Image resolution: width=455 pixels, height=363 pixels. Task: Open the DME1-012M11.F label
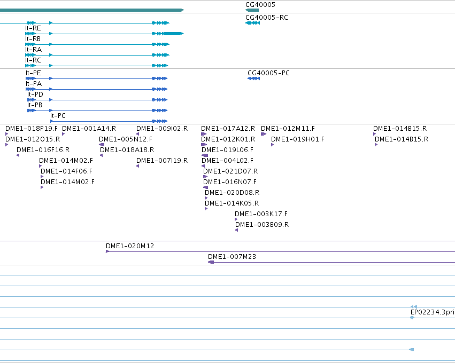(x=288, y=129)
